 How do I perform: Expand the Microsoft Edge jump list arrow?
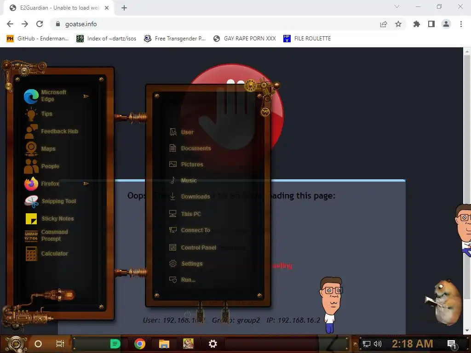point(86,96)
